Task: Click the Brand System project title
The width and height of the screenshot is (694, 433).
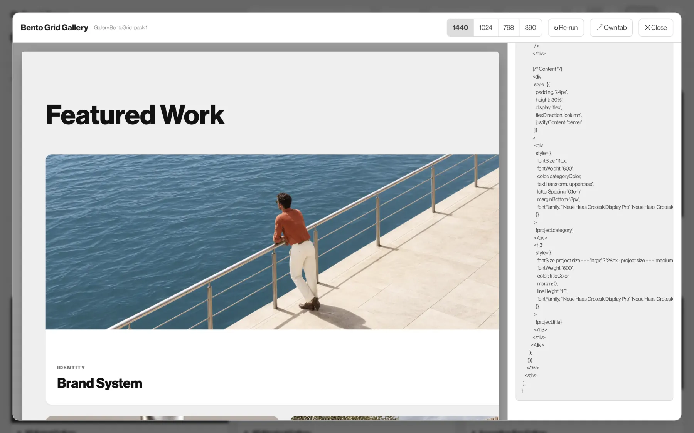Action: point(99,383)
